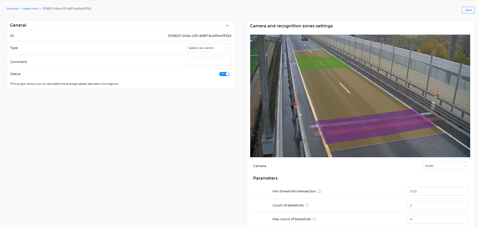Open the Camera dropdown Street
Viewport: 479px width, 227px height.
tap(445, 166)
